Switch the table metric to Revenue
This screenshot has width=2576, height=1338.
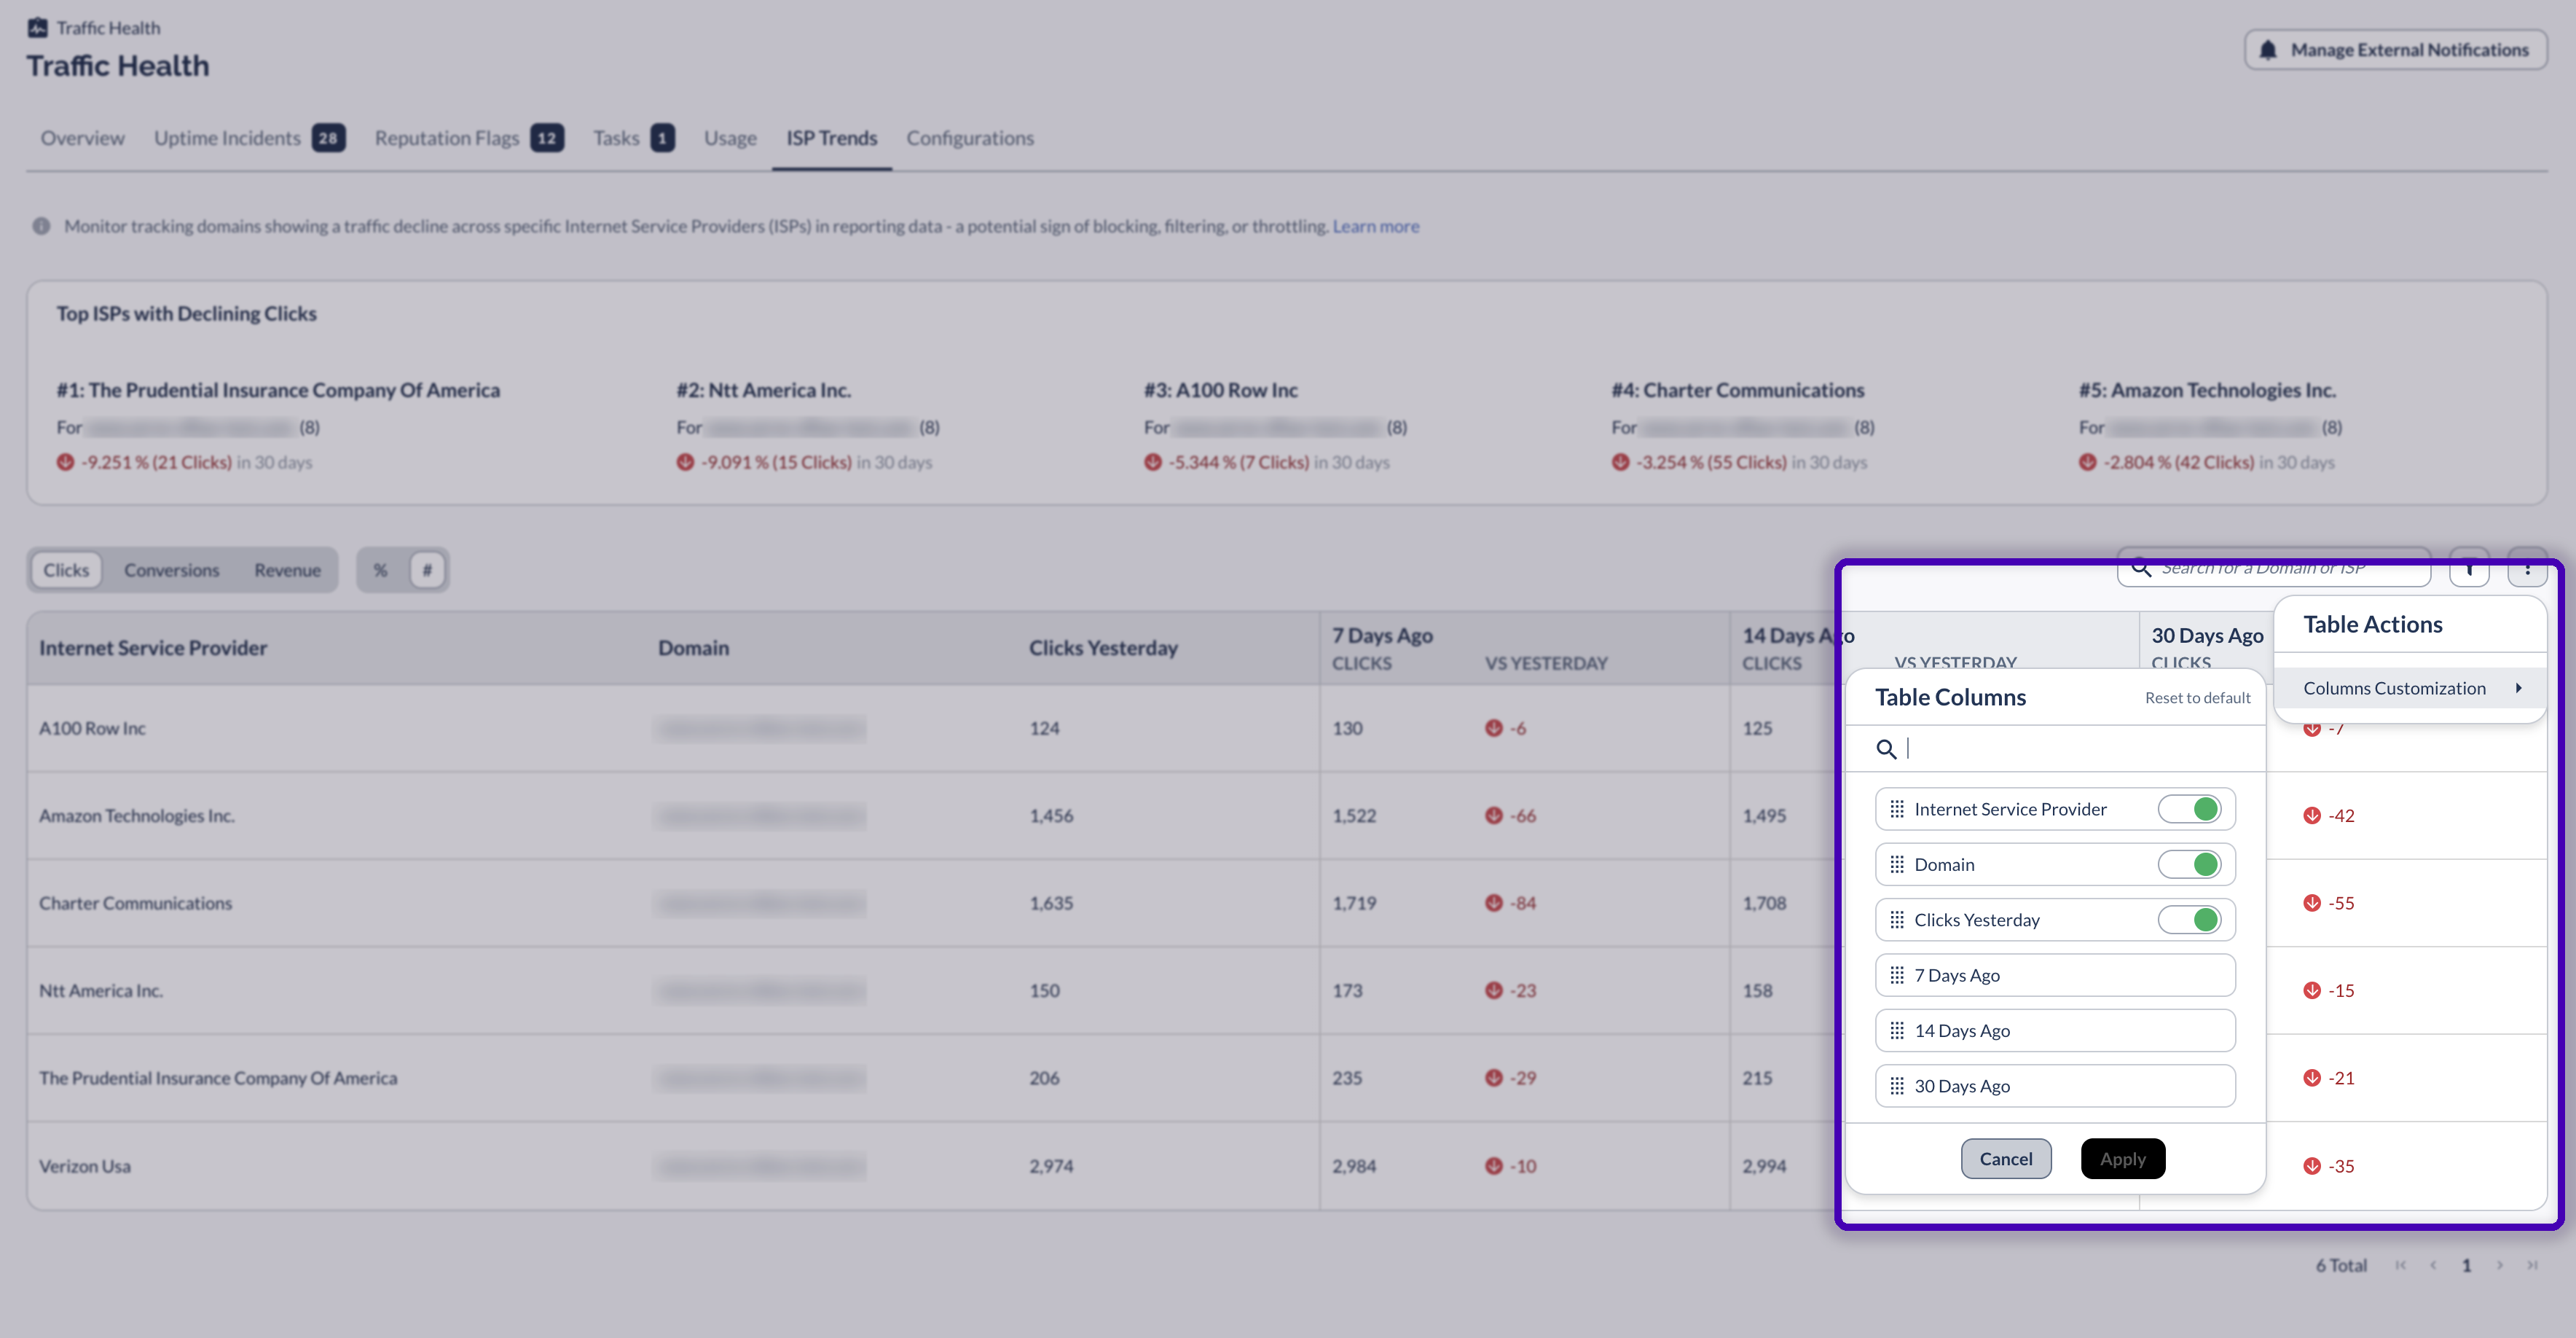click(287, 570)
